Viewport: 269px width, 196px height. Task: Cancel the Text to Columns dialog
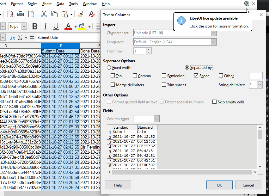coord(248,185)
